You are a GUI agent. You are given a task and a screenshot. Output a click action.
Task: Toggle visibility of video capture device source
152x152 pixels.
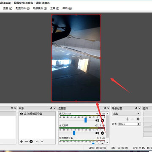click(x=22, y=114)
